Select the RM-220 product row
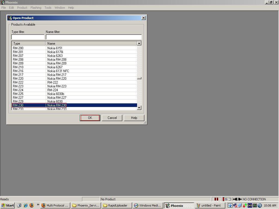 pos(74,79)
